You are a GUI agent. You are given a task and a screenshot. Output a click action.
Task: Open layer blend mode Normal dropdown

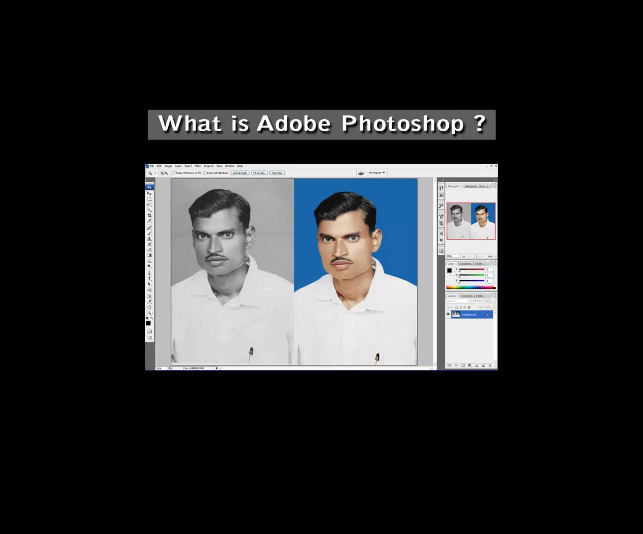click(x=459, y=301)
